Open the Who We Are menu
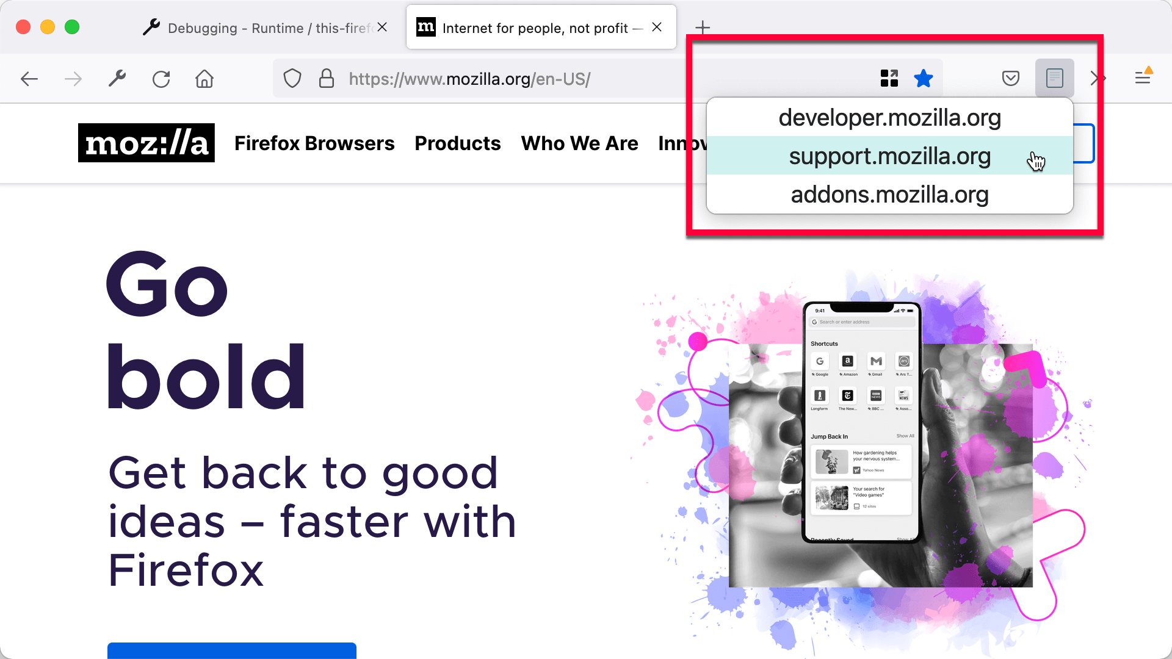This screenshot has height=659, width=1172. [x=579, y=143]
